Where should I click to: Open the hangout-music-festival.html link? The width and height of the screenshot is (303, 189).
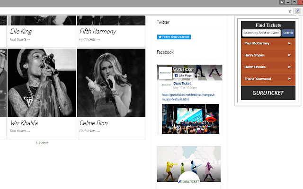click(188, 97)
